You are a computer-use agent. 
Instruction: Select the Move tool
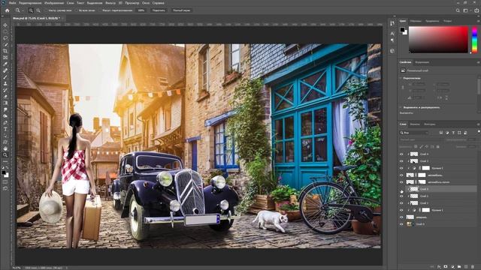tap(5, 25)
